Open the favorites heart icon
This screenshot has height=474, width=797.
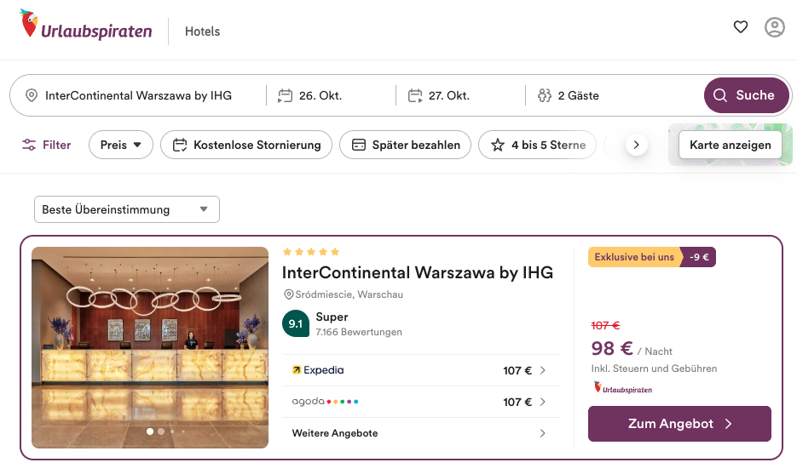741,27
